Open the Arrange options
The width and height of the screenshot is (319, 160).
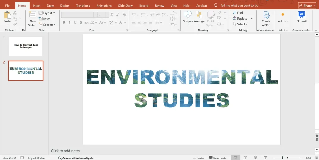[199, 19]
